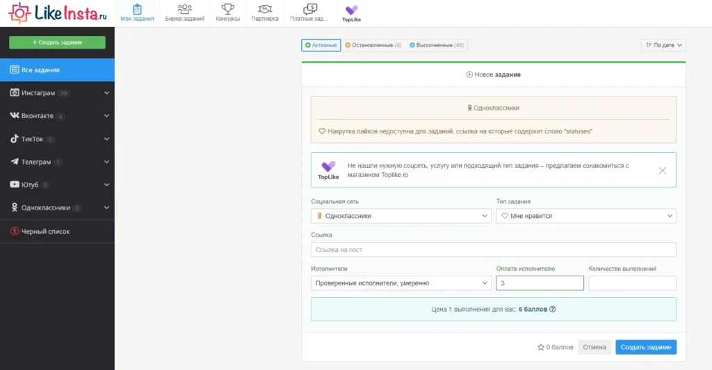This screenshot has height=370, width=712.
Task: Click the Оплата исполнителю field
Action: tap(540, 283)
